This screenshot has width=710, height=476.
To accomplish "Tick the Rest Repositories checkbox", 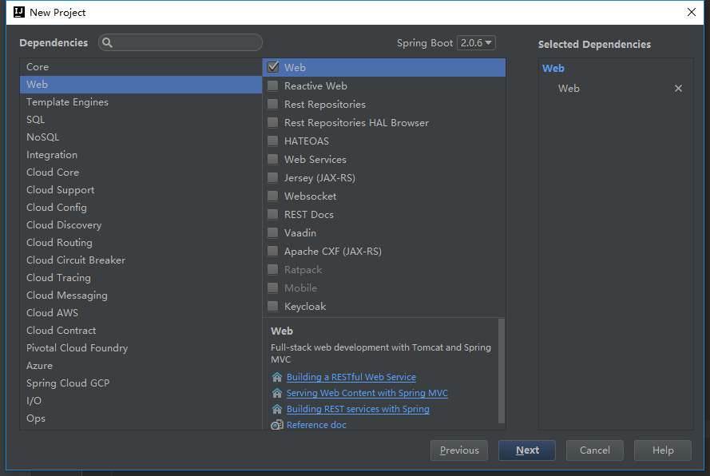I will pos(272,104).
